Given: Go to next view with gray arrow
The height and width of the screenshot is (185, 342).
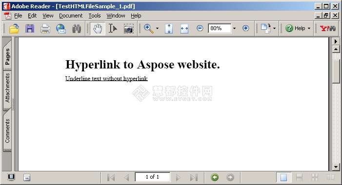Looking at the screenshot, I should (230, 177).
